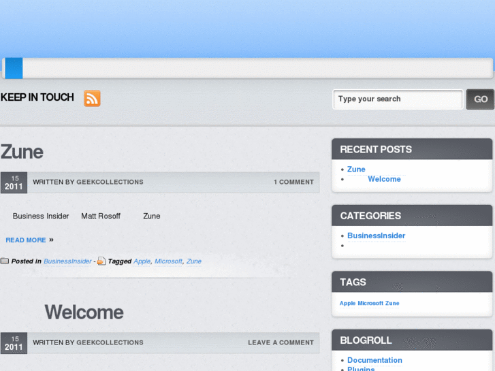Select the blue navigation bar tab
This screenshot has width=495, height=371.
pos(14,68)
